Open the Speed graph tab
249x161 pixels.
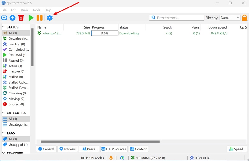(237, 149)
